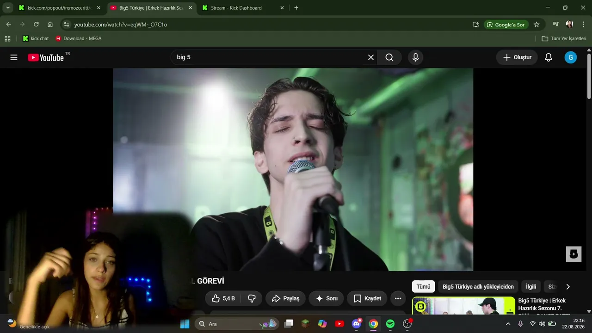592x333 pixels.
Task: Open Task View on the taskbar
Action: click(x=289, y=324)
